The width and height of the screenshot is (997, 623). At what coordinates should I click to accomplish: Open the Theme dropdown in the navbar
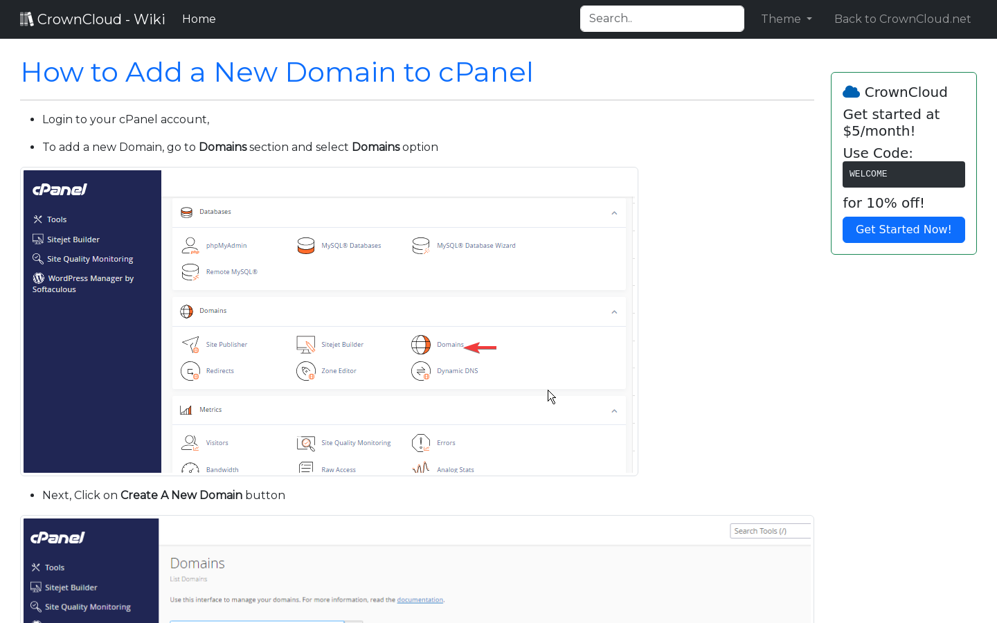tap(786, 19)
